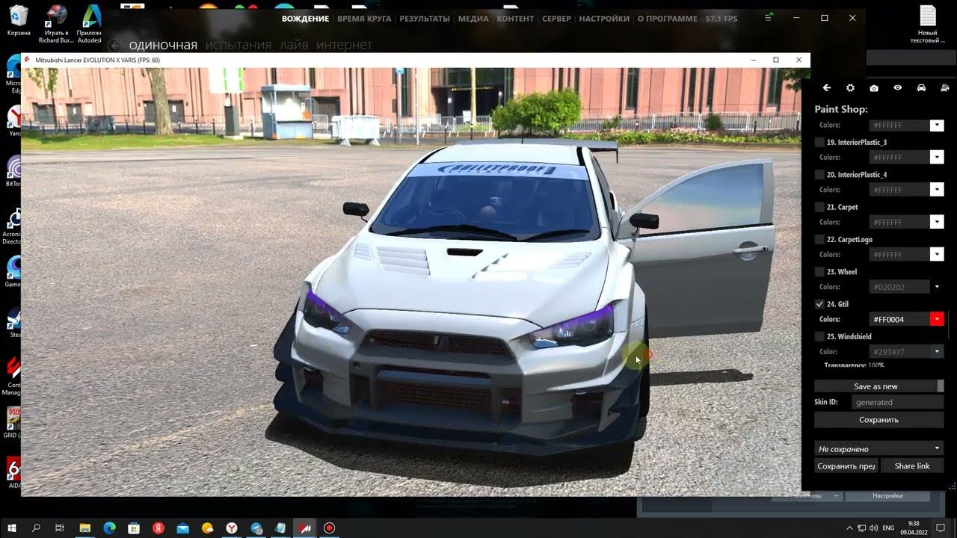Open the CarpetLogo color dropdown
This screenshot has width=957, height=538.
[x=936, y=255]
